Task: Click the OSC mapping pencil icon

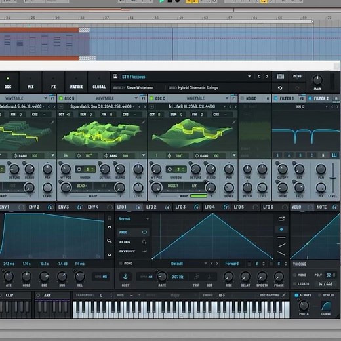Action: [x=284, y=295]
